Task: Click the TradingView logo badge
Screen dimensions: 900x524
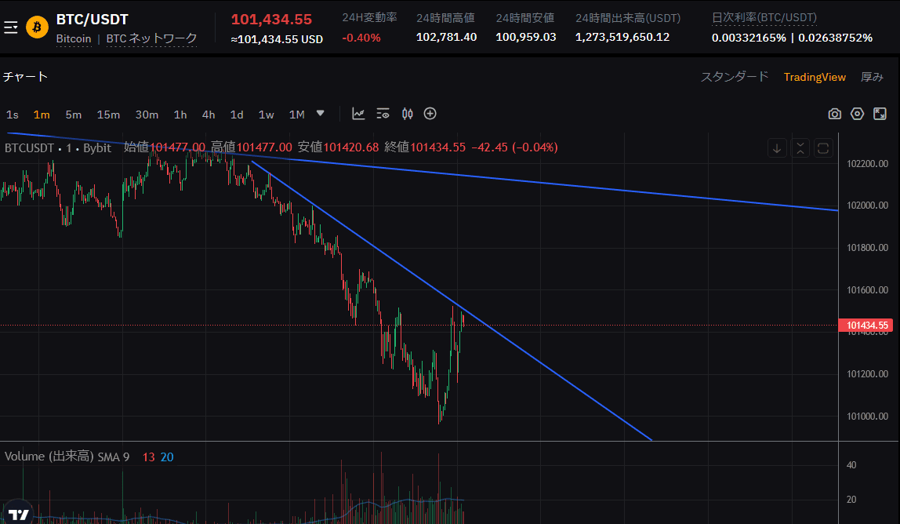Action: point(19,514)
